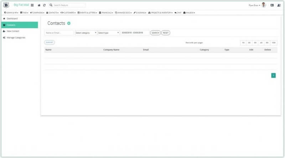The width and height of the screenshot is (285, 158).
Task: Click the Name or Email filter field
Action: click(x=59, y=33)
